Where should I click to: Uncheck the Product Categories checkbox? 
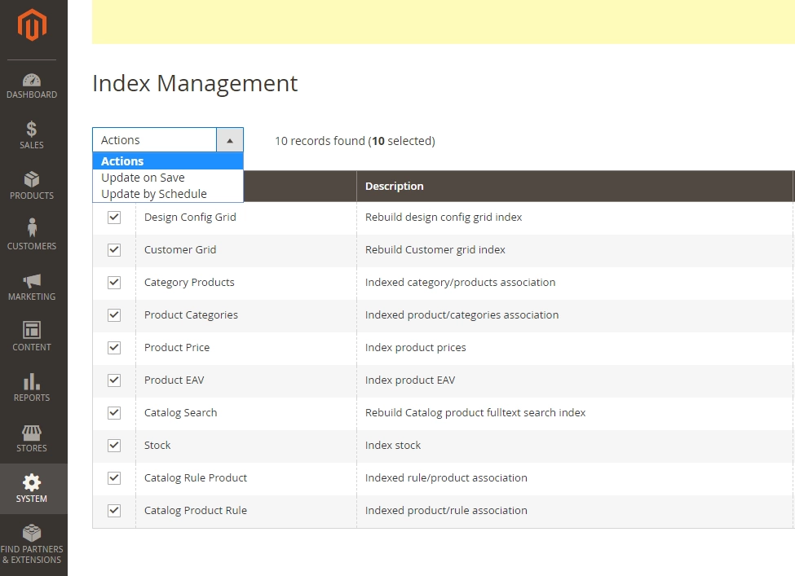tap(114, 315)
